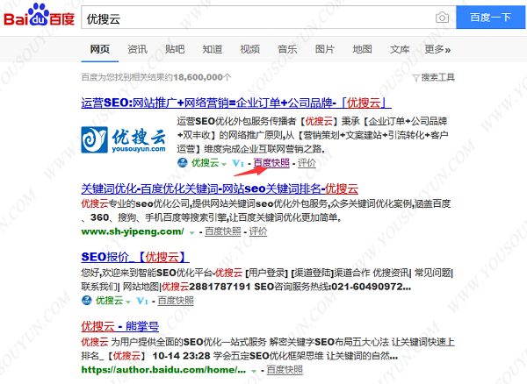
Task: Open the 图片 tab
Action: point(325,49)
